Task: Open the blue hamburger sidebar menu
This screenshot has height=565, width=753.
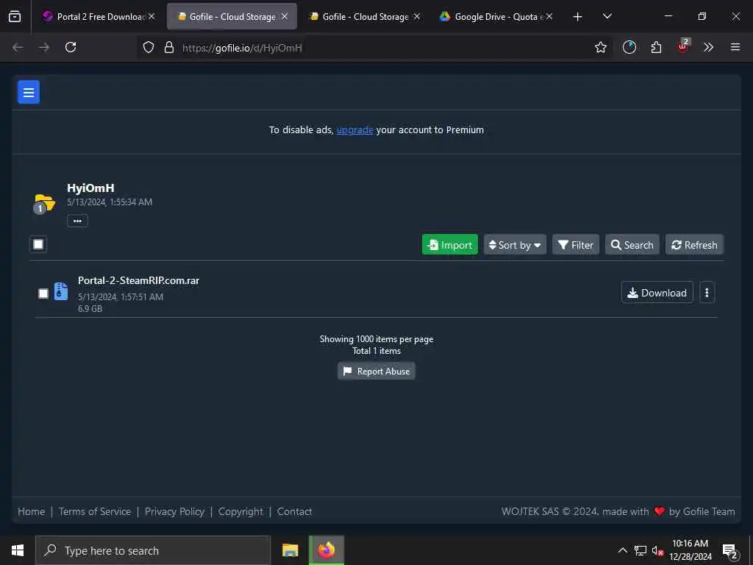Action: [29, 92]
